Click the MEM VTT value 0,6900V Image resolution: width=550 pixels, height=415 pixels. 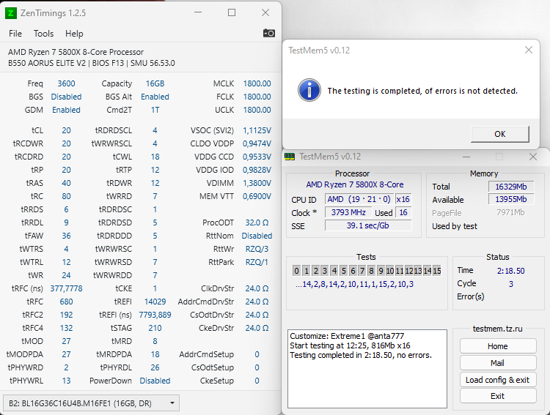click(257, 196)
